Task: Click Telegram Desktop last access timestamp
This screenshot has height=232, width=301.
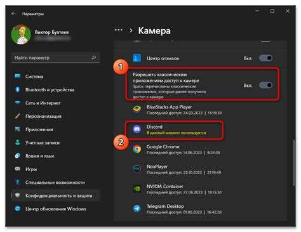Action: [184, 212]
